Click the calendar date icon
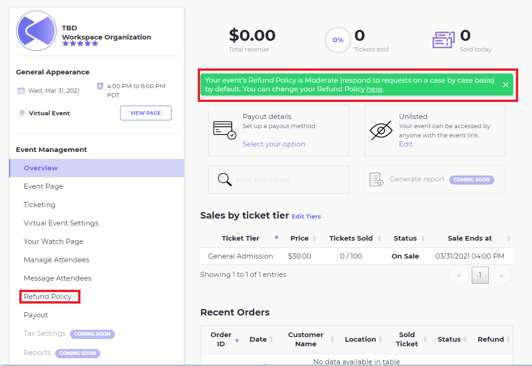 pos(21,90)
